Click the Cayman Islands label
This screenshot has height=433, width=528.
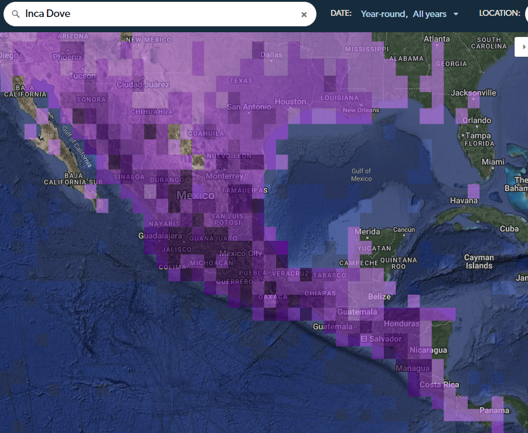[479, 261]
